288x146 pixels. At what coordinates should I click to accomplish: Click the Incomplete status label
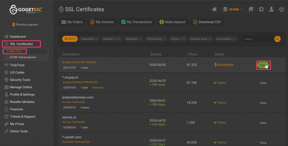[224, 65]
